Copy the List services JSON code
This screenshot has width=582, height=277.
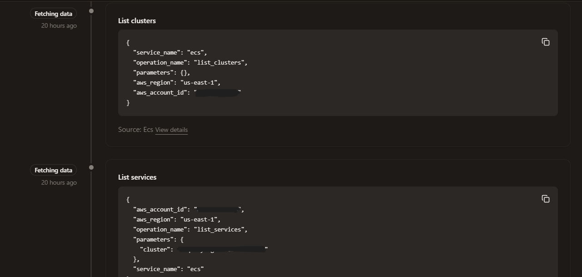coord(545,199)
